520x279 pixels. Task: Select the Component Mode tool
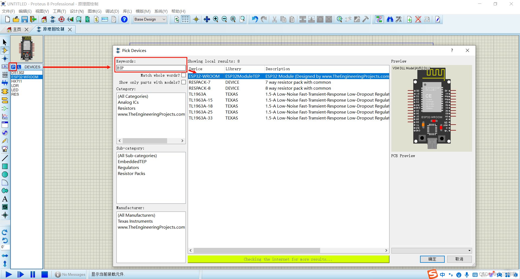[x=5, y=50]
